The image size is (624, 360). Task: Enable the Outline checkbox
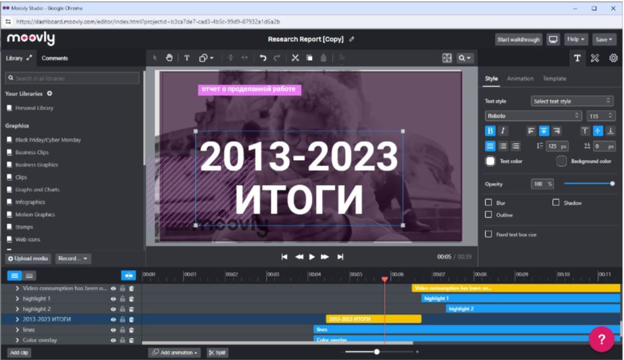pyautogui.click(x=488, y=215)
